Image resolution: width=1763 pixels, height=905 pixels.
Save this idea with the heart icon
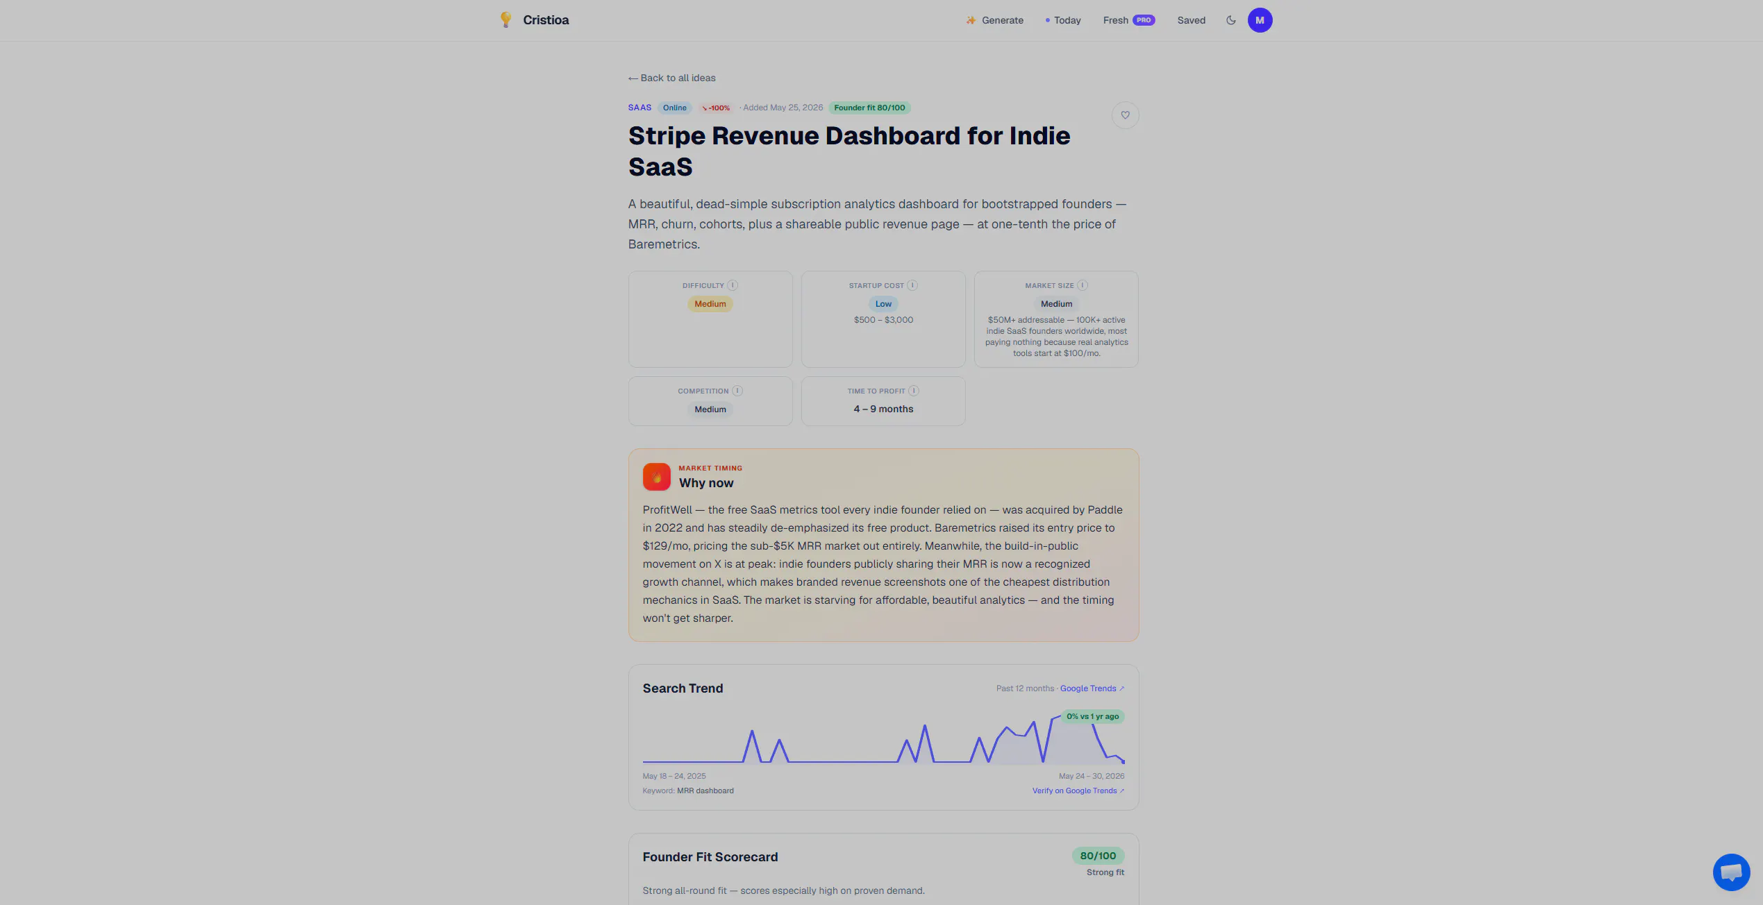tap(1125, 115)
